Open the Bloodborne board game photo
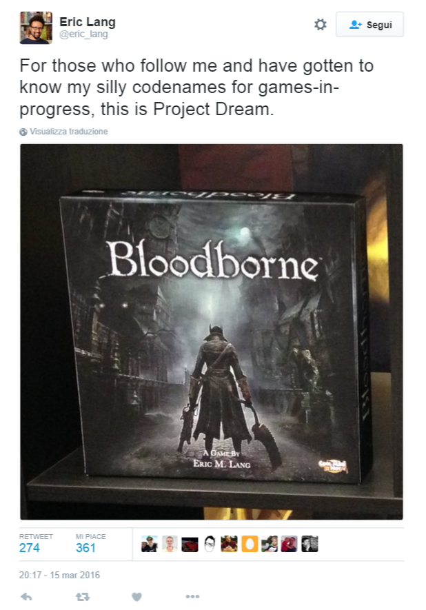 tap(212, 332)
